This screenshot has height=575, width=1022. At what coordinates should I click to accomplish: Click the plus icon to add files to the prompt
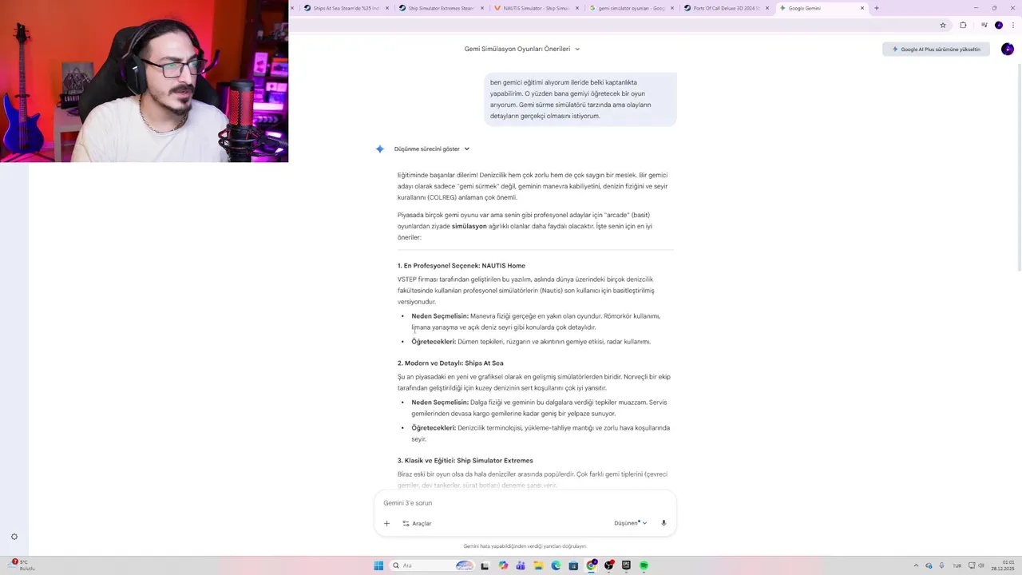coord(386,523)
